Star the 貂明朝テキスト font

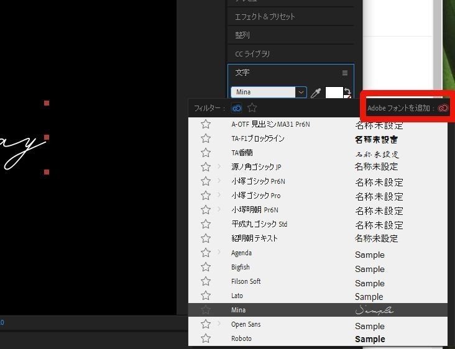[x=206, y=238]
